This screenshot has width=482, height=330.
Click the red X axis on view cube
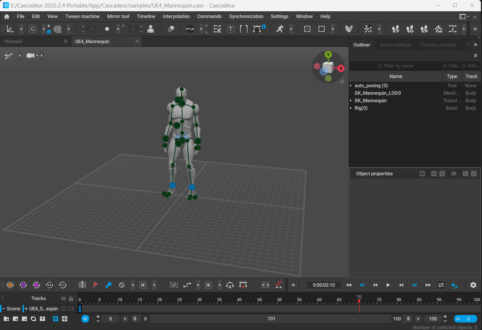click(341, 68)
